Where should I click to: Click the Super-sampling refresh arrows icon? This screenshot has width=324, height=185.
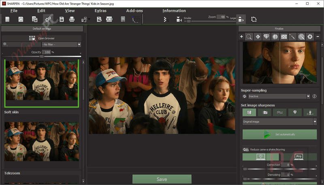[245, 96]
